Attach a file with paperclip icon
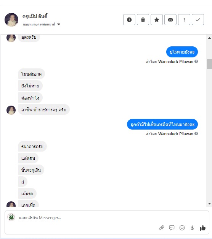Screen dimensions: 212x239 point(161,228)
